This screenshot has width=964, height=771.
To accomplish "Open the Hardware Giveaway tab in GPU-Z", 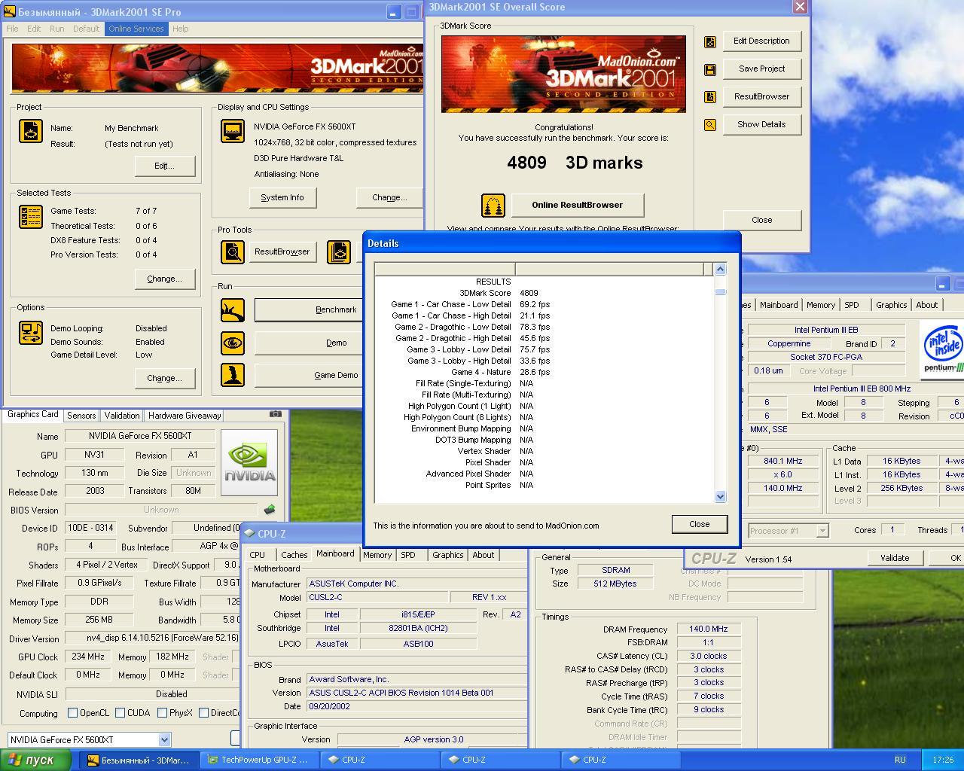I will tap(185, 416).
